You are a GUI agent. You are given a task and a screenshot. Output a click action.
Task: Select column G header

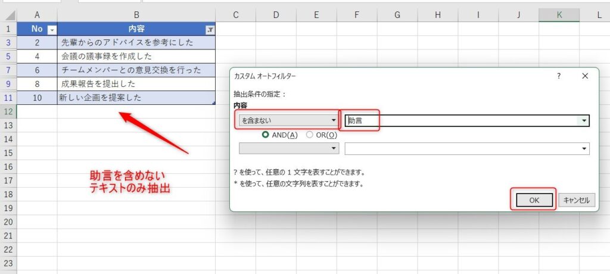click(x=397, y=15)
